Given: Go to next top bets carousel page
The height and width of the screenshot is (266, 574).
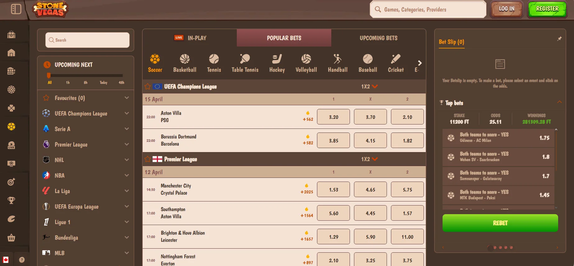Looking at the screenshot, I should pyautogui.click(x=557, y=247).
